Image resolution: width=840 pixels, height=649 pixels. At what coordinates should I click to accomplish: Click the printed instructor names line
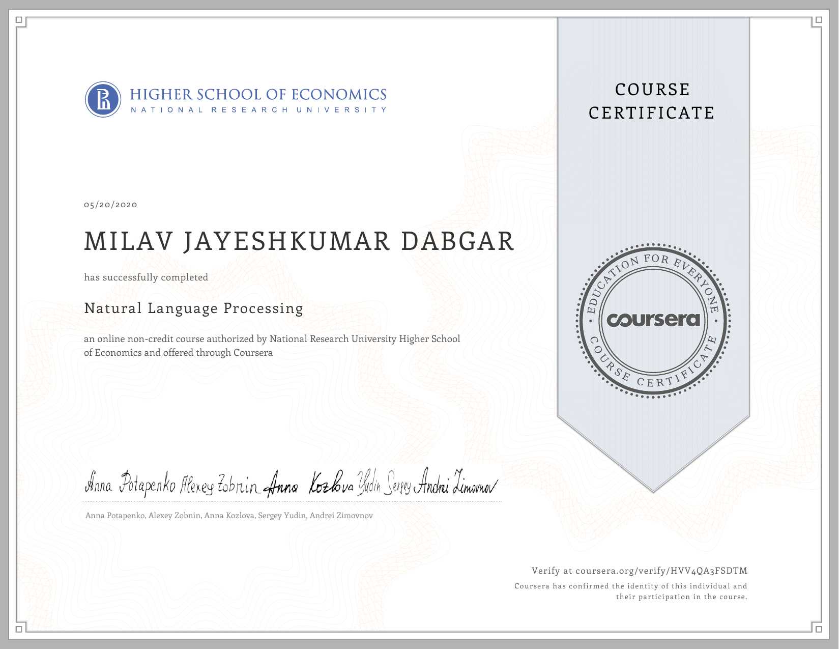[x=229, y=516]
